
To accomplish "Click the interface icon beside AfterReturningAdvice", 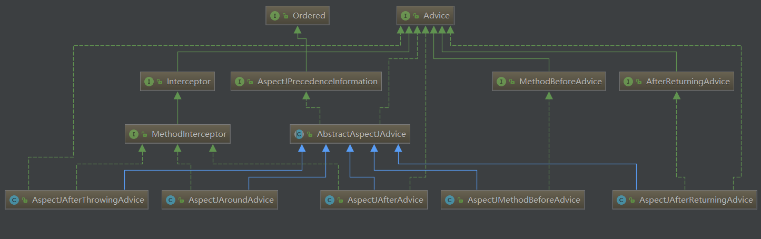I will 628,82.
